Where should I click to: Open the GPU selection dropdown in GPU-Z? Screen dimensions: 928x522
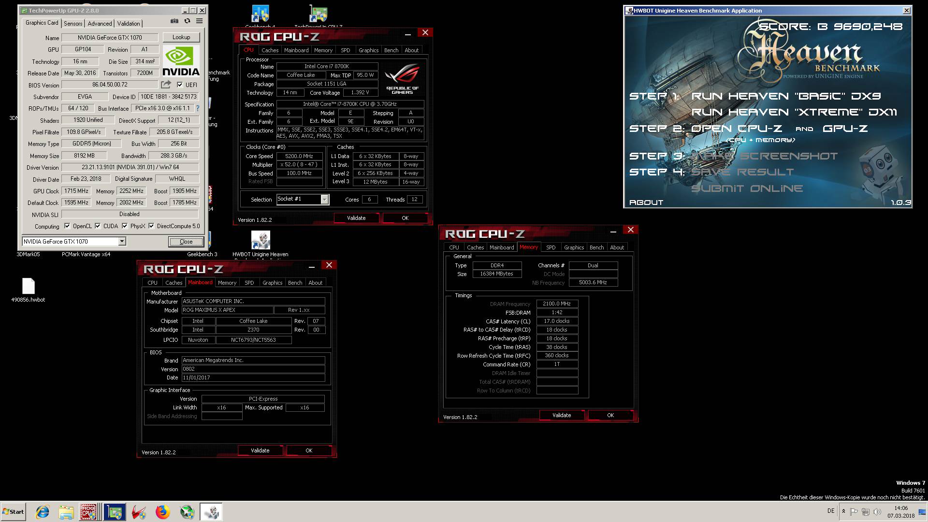pos(122,241)
